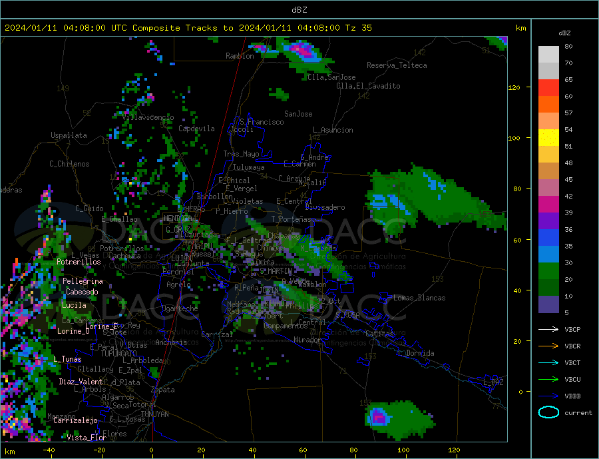Click the 65 dBZ red legend swatch
The height and width of the screenshot is (459, 599).
pyautogui.click(x=548, y=87)
